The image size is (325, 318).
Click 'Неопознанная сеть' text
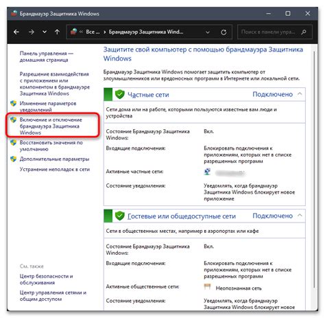click(239, 288)
